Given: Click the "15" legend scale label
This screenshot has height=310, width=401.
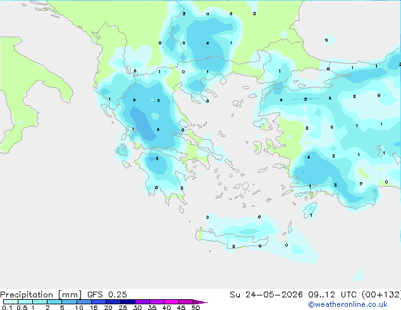Looking at the screenshot, I should pos(94,307).
